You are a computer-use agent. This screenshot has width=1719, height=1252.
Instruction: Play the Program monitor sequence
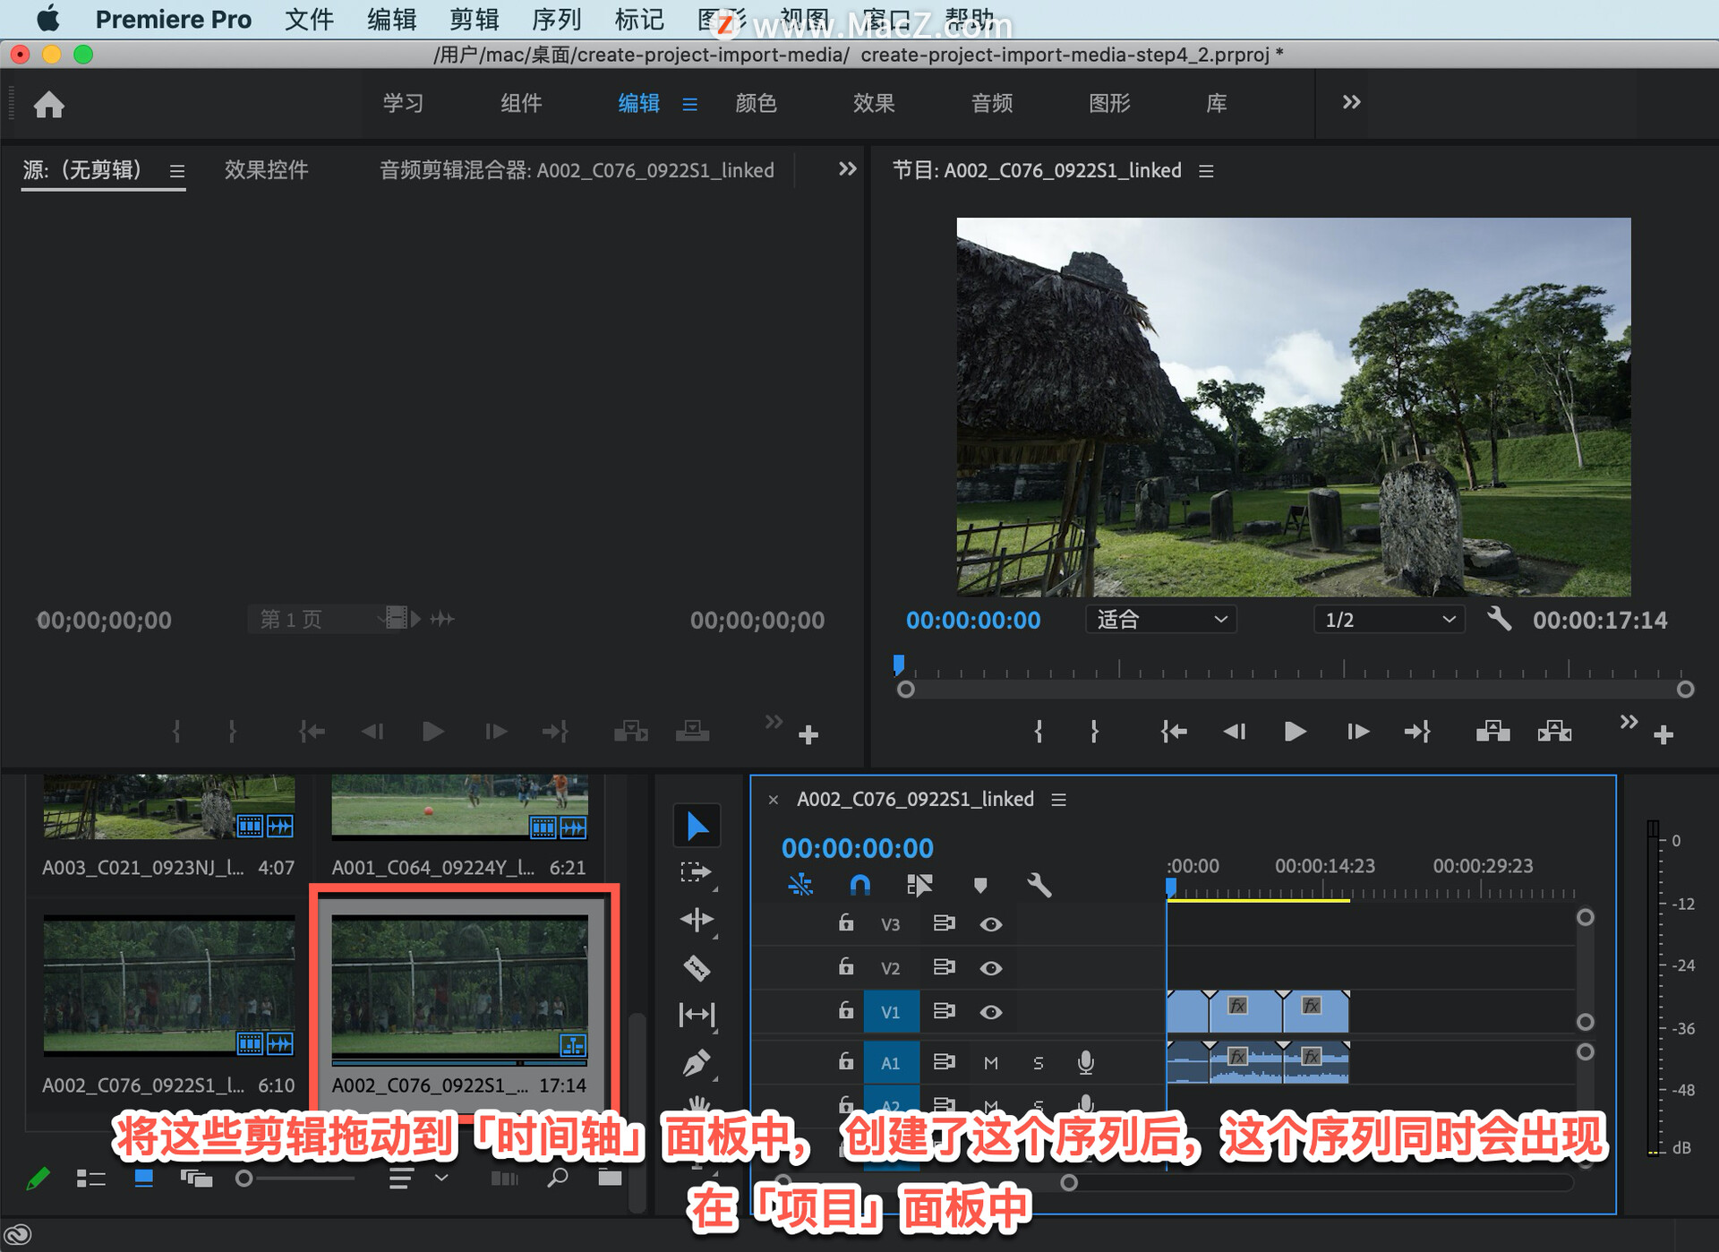point(1295,732)
